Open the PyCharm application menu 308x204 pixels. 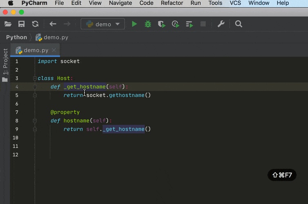point(34,3)
